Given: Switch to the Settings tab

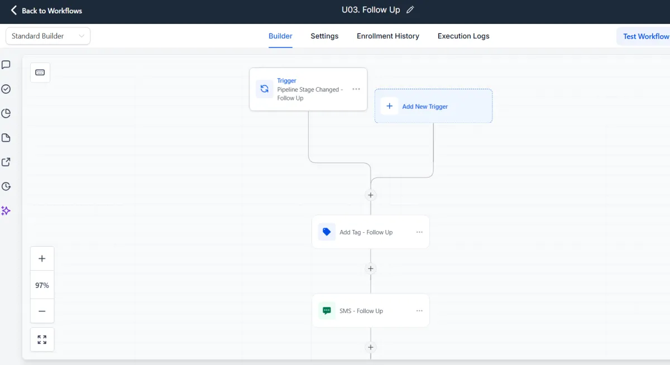Looking at the screenshot, I should pos(324,36).
